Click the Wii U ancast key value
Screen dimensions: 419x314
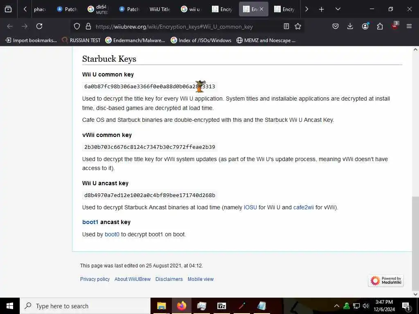(x=150, y=195)
